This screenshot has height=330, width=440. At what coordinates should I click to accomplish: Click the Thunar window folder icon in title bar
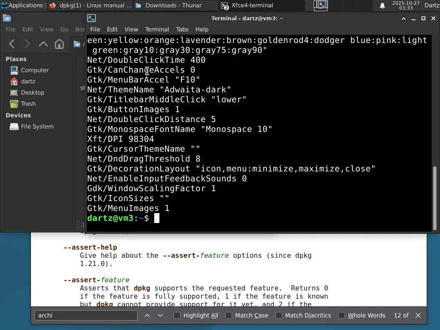click(7, 18)
